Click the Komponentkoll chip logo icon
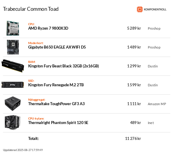Viewport: 173px width, 154px height. [140, 9]
